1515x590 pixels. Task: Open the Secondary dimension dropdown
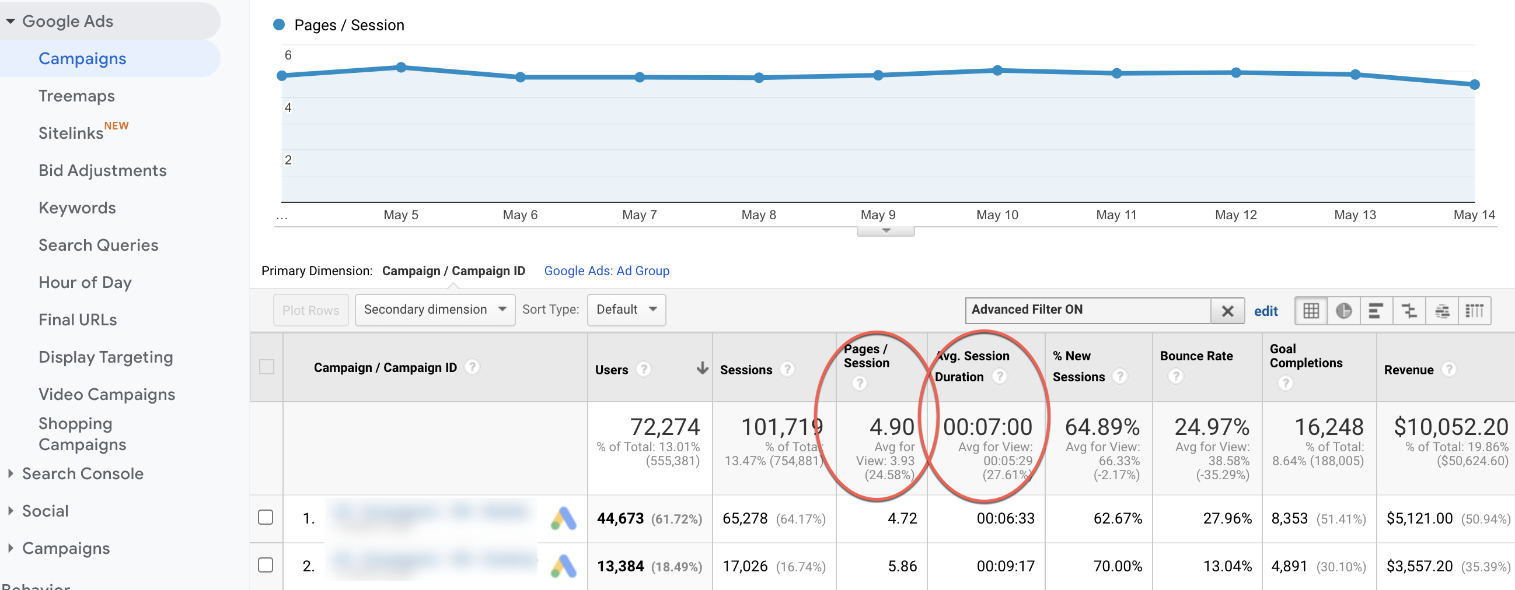pos(434,310)
